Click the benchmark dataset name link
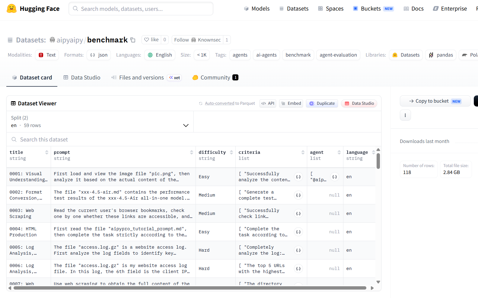The image size is (478, 298). 107,40
